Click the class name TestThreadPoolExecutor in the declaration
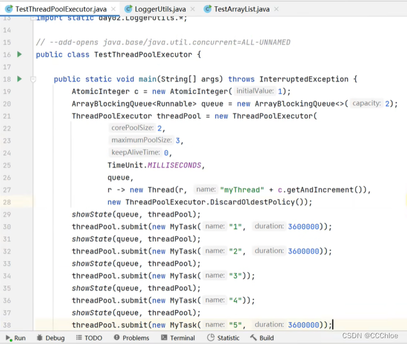 click(x=143, y=54)
